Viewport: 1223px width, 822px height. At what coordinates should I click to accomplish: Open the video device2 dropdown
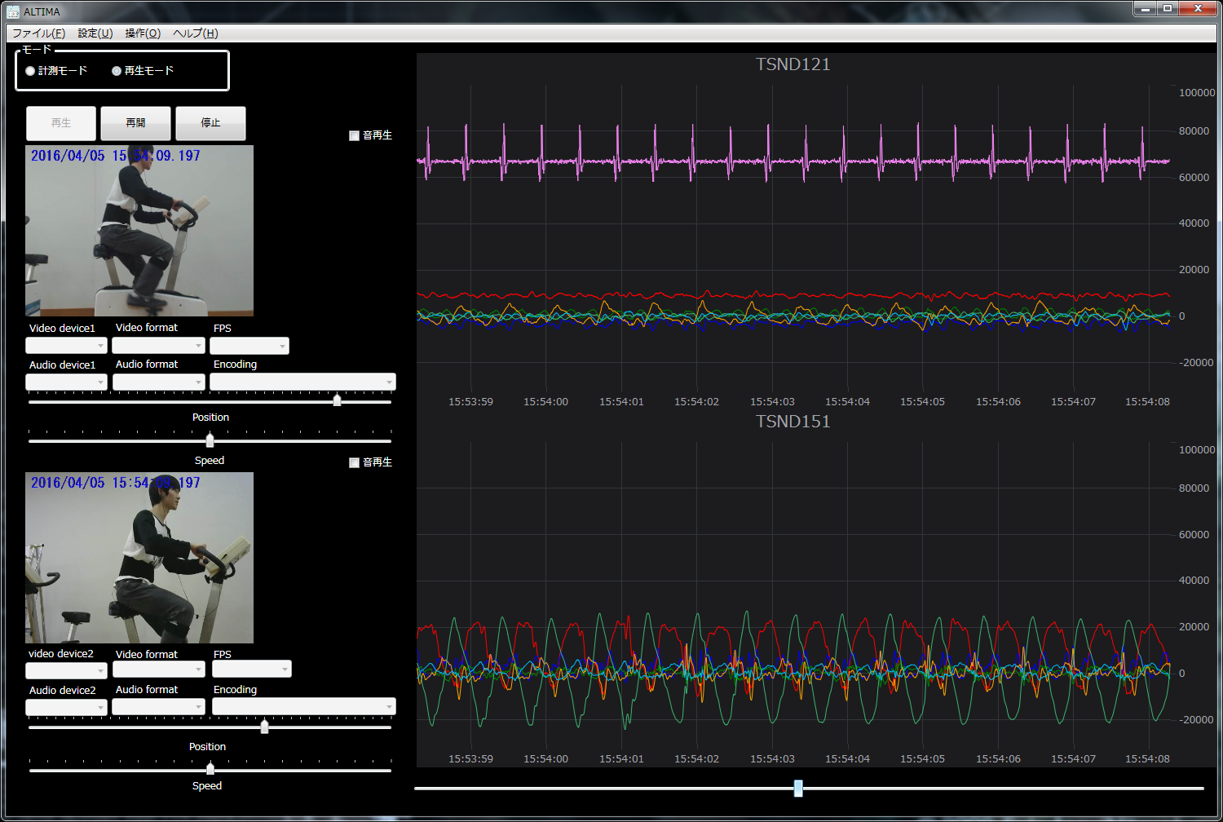(x=66, y=670)
